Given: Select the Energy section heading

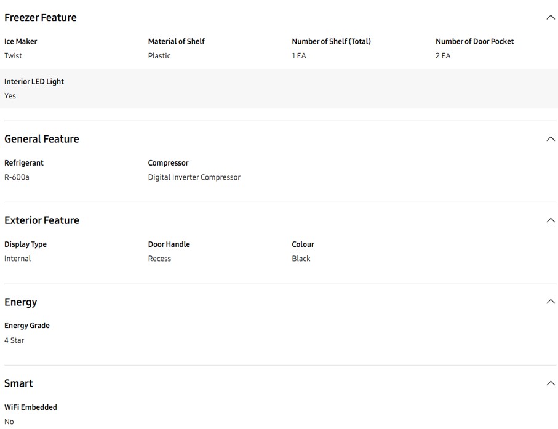Looking at the screenshot, I should coord(21,302).
